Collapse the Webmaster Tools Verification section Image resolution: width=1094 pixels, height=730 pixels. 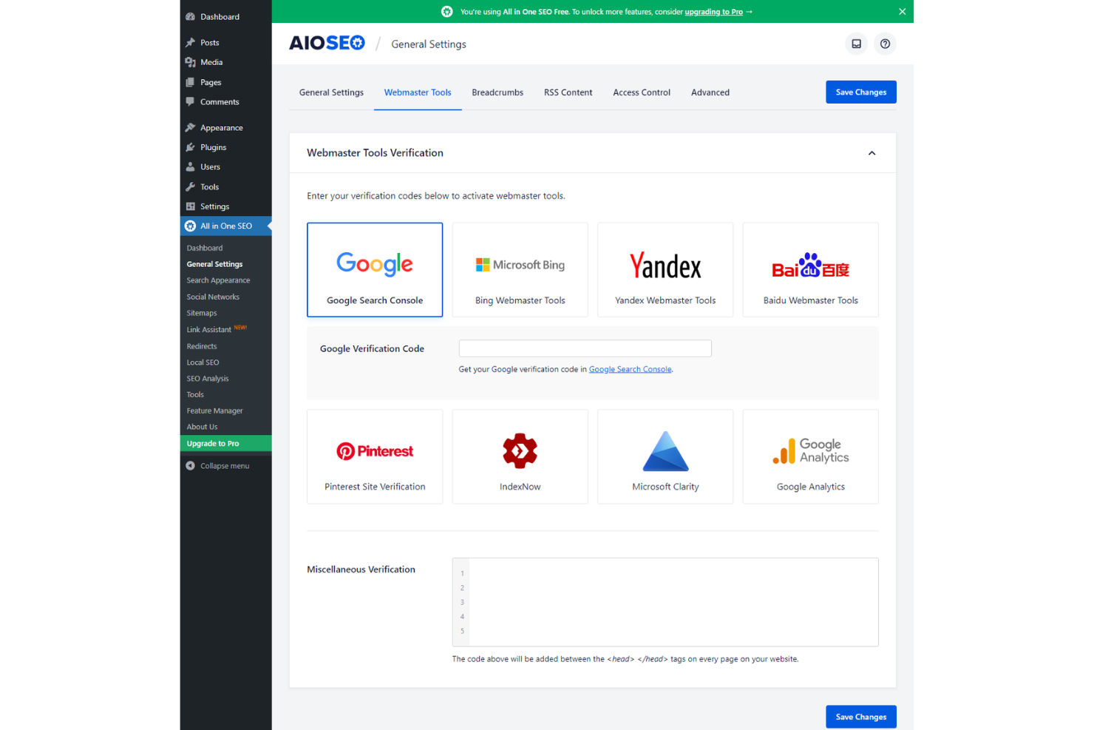coord(872,152)
